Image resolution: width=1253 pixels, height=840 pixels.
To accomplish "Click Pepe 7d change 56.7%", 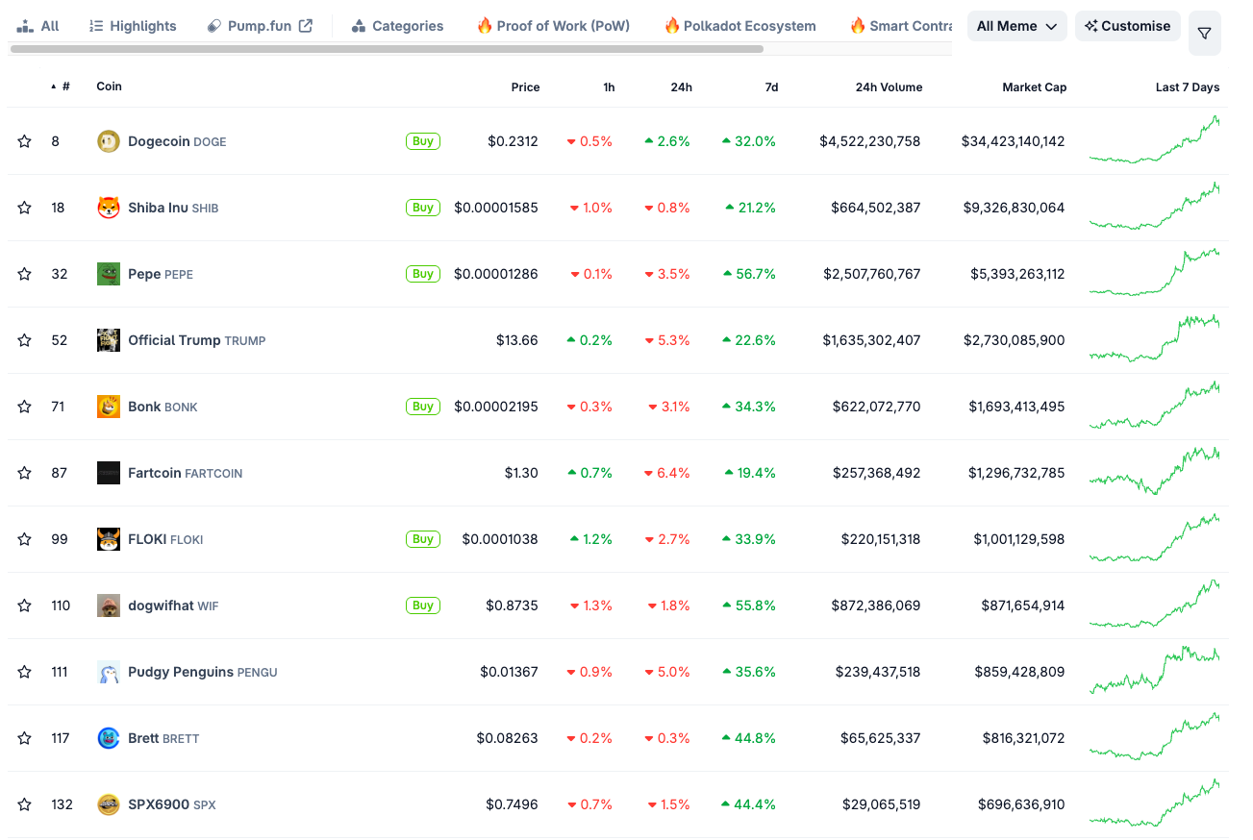I will tap(749, 274).
